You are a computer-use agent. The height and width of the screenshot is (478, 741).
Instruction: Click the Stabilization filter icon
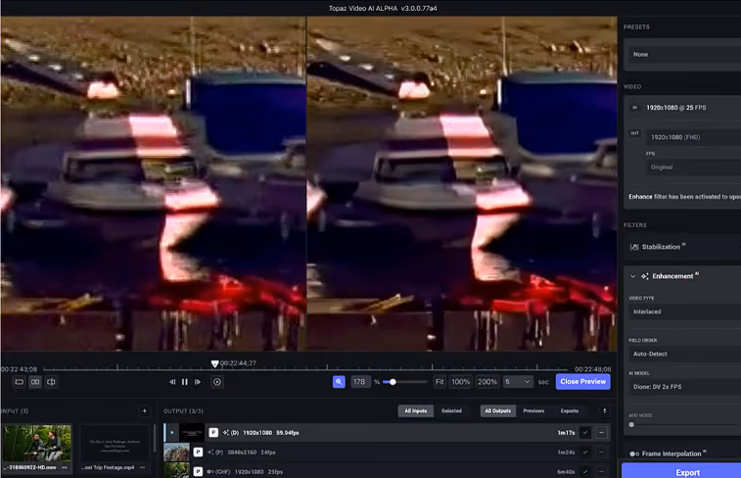pyautogui.click(x=634, y=247)
